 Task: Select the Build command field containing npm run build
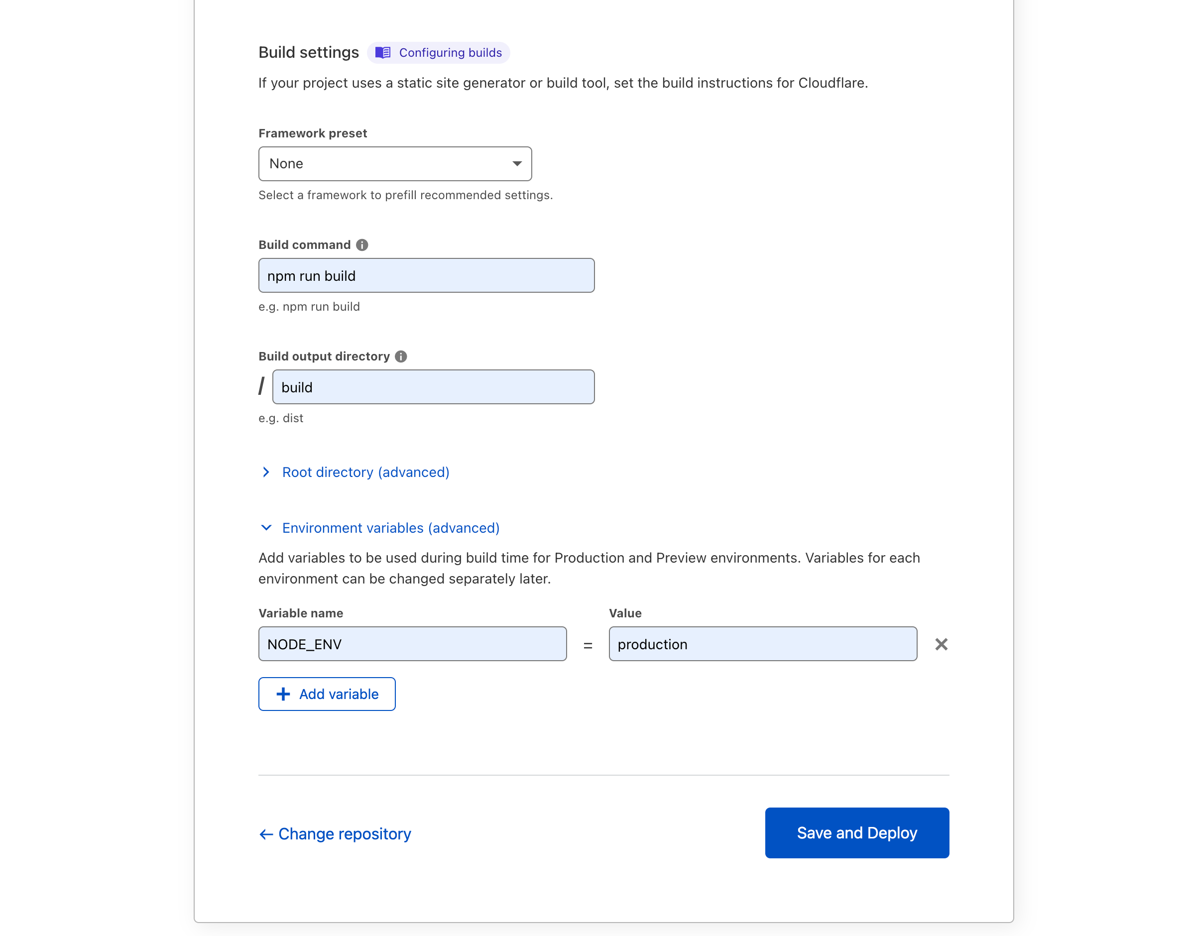point(426,276)
